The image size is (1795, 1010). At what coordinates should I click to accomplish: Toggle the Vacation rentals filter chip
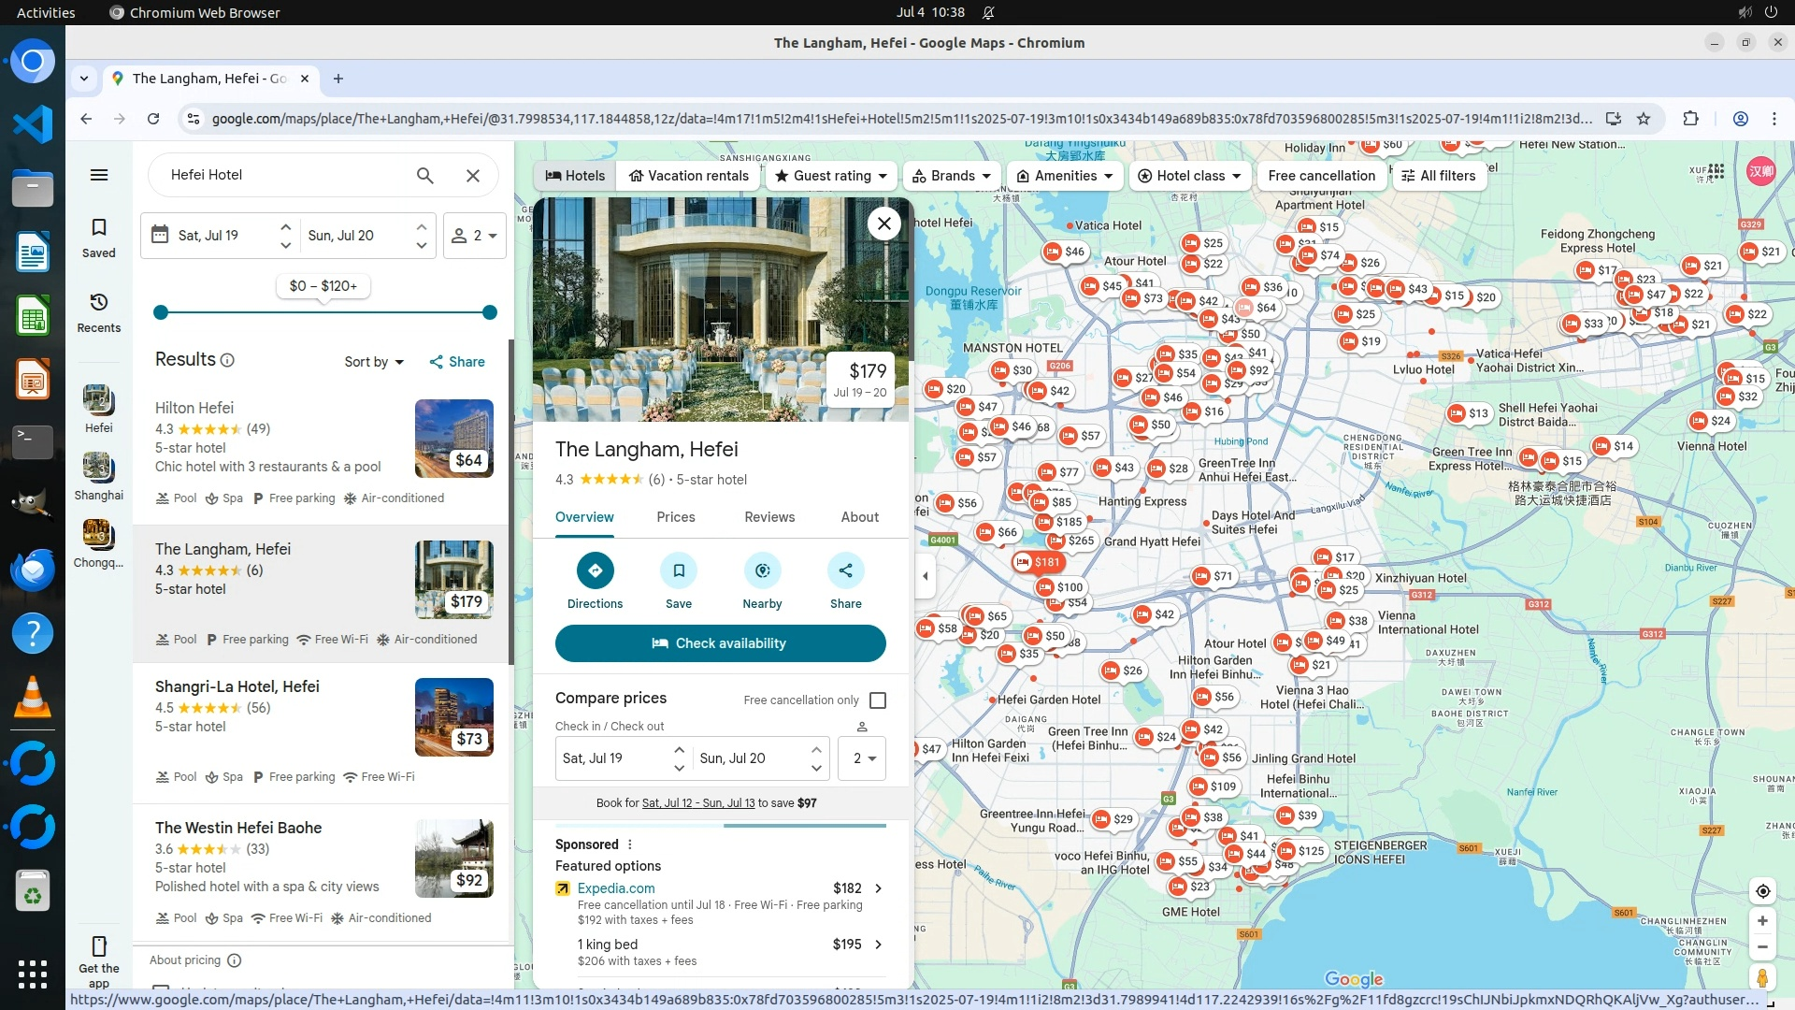689,176
